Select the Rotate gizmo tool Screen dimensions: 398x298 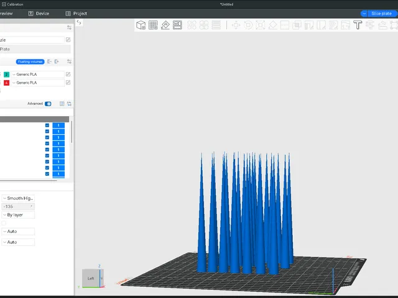tap(248, 25)
